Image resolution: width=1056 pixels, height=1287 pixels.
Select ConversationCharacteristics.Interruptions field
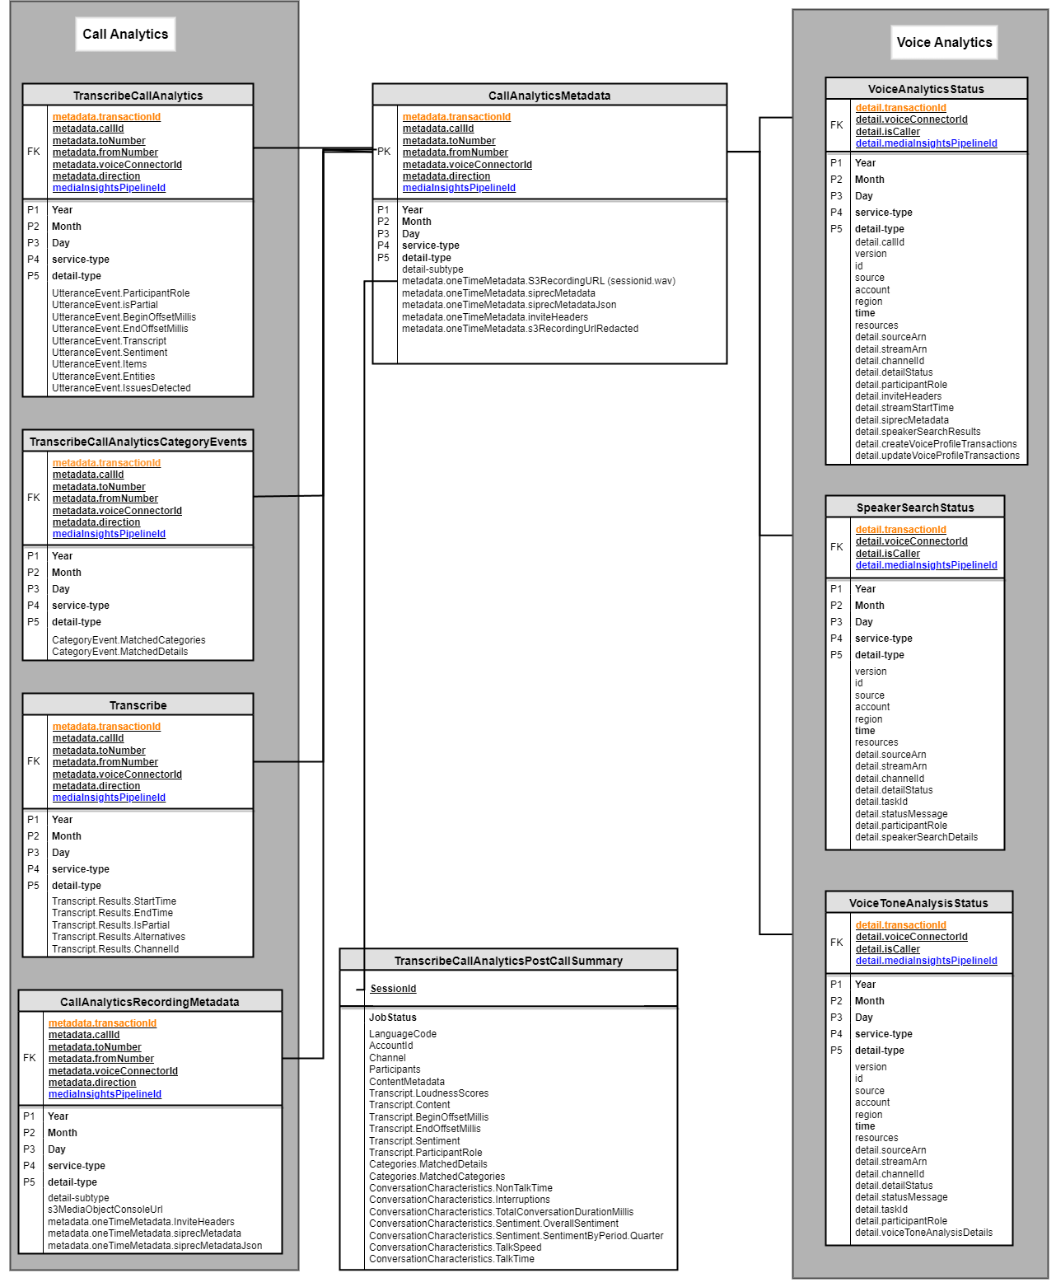[x=459, y=1200]
